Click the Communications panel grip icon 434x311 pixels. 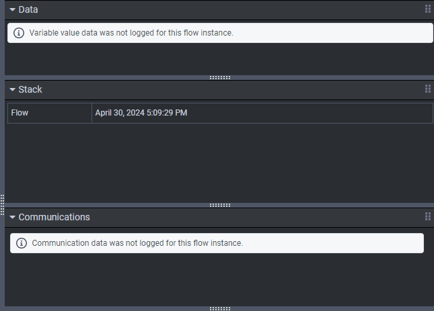427,216
